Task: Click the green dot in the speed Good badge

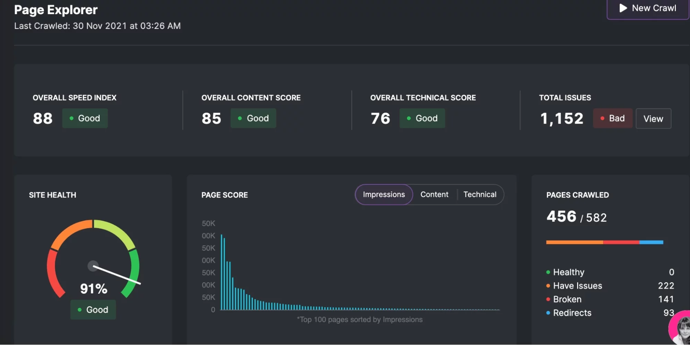Action: click(72, 118)
